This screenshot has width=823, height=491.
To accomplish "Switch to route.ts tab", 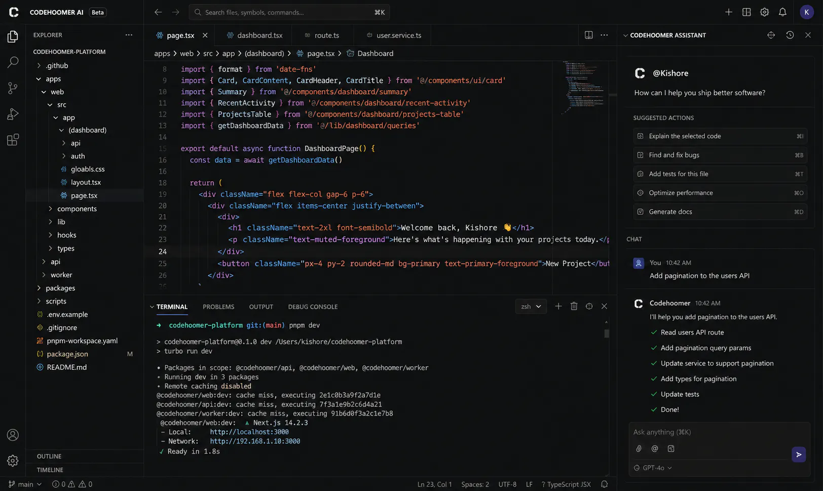I will pos(322,35).
